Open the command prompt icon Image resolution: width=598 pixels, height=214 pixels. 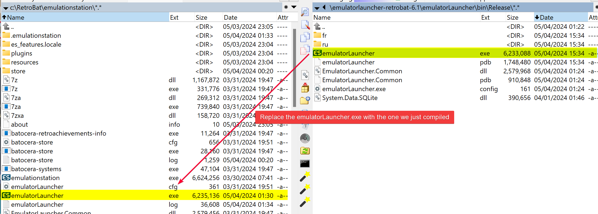[x=305, y=164]
